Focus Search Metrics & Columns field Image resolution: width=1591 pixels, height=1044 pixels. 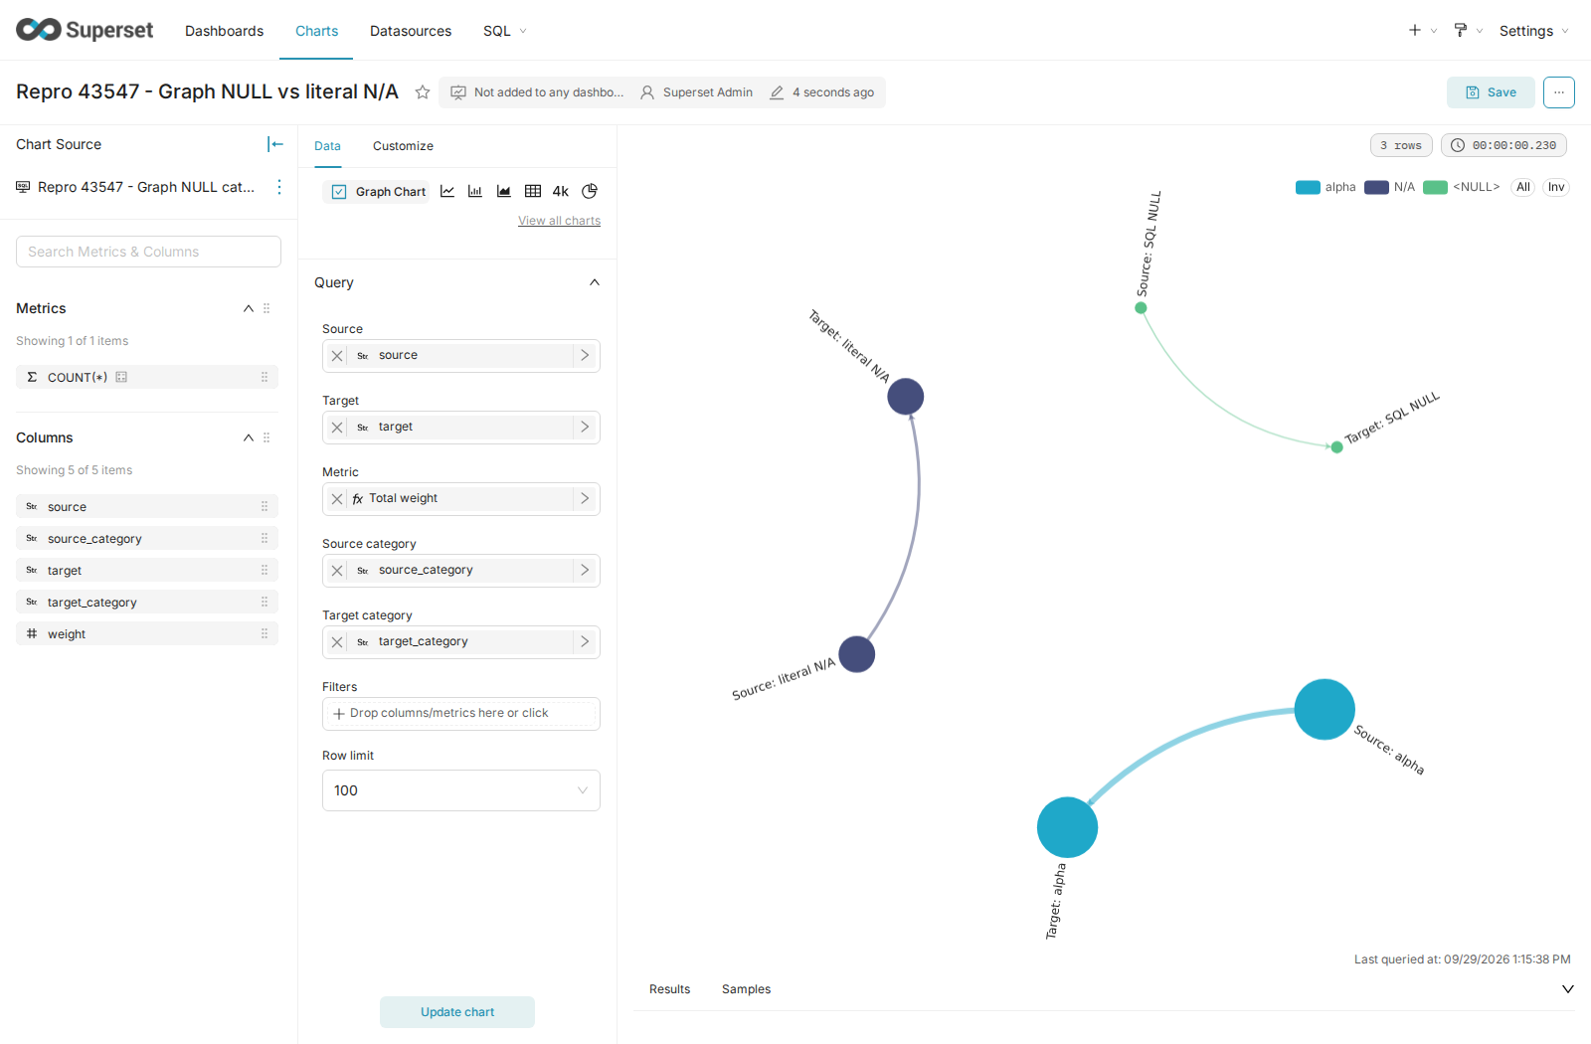[148, 252]
